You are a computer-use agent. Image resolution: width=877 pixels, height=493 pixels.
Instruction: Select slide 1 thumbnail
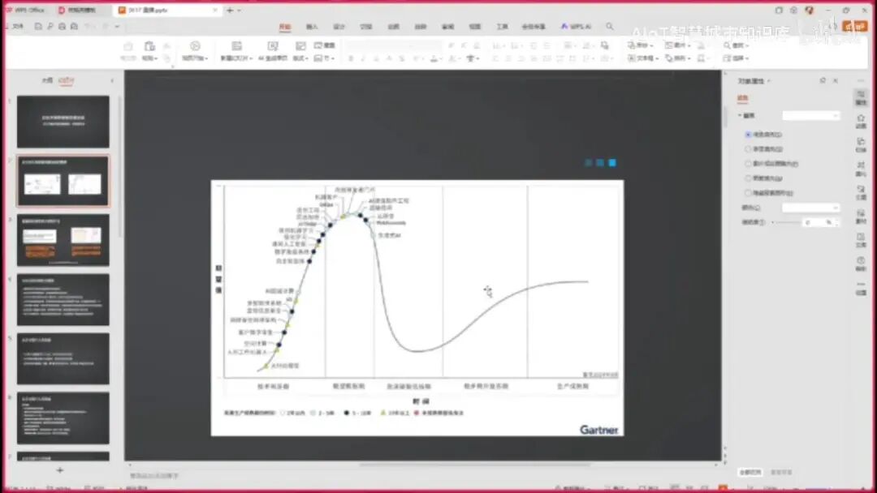(63, 122)
